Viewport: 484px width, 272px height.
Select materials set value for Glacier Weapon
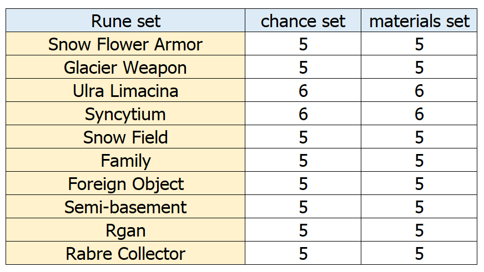click(419, 67)
